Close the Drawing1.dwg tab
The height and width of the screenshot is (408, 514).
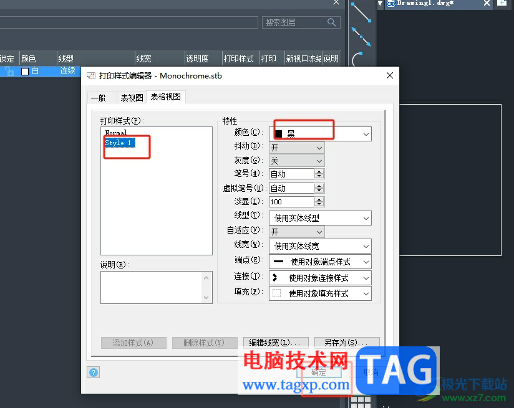(x=487, y=3)
